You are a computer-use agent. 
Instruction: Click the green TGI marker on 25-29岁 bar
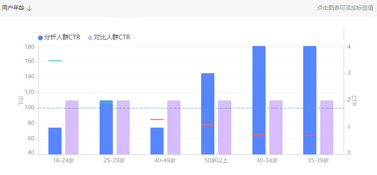point(106,102)
